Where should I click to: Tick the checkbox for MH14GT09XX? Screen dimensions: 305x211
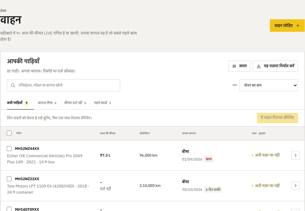click(x=9, y=209)
